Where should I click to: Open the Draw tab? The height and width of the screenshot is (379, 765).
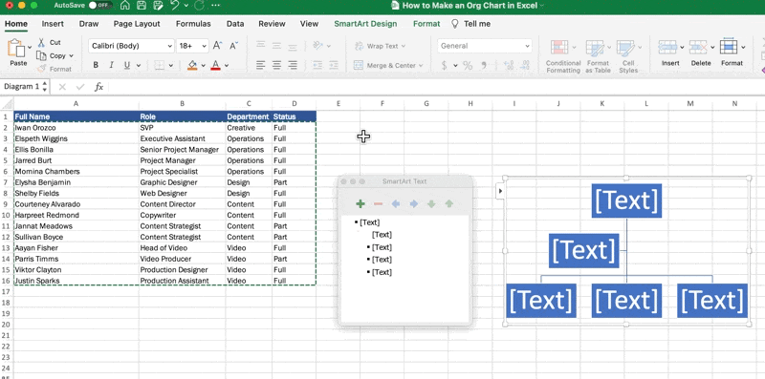click(89, 23)
